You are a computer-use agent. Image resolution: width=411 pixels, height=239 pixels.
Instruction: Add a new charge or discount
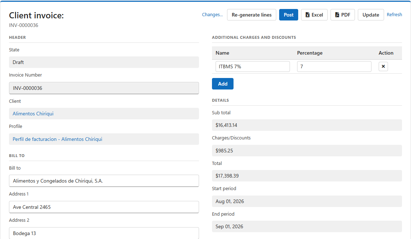(x=223, y=84)
